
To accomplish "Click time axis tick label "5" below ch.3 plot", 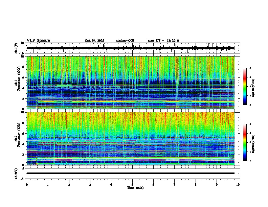I will pos(132,185).
